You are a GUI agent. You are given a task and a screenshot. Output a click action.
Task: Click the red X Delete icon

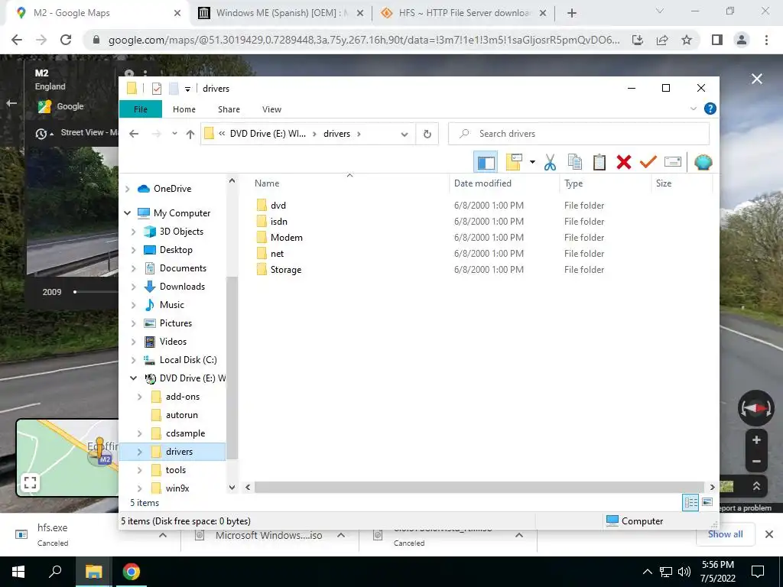click(x=624, y=162)
